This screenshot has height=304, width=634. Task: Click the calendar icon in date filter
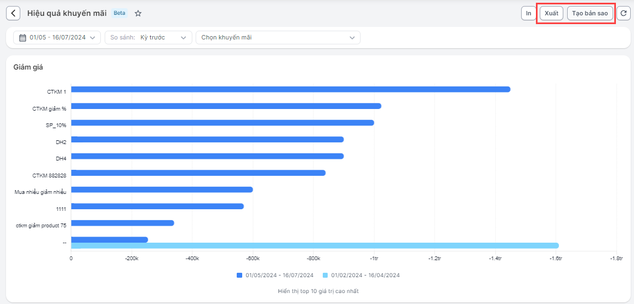click(x=22, y=38)
